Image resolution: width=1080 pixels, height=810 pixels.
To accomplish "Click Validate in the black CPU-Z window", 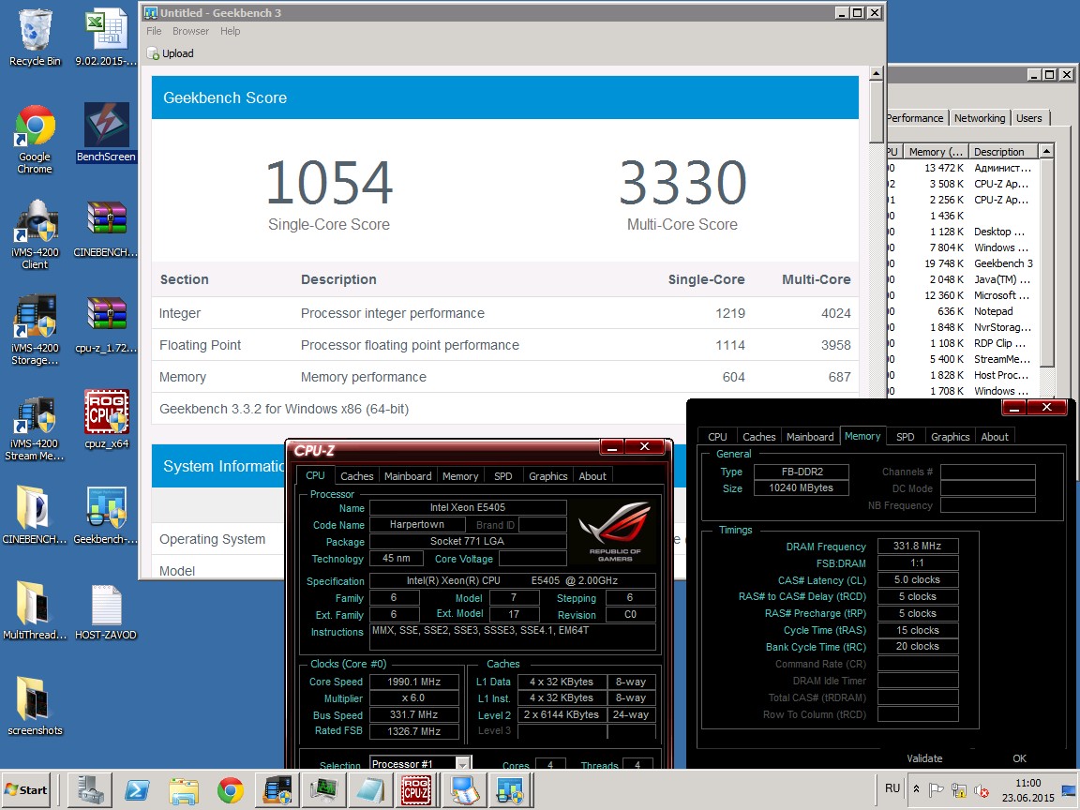I will click(924, 758).
